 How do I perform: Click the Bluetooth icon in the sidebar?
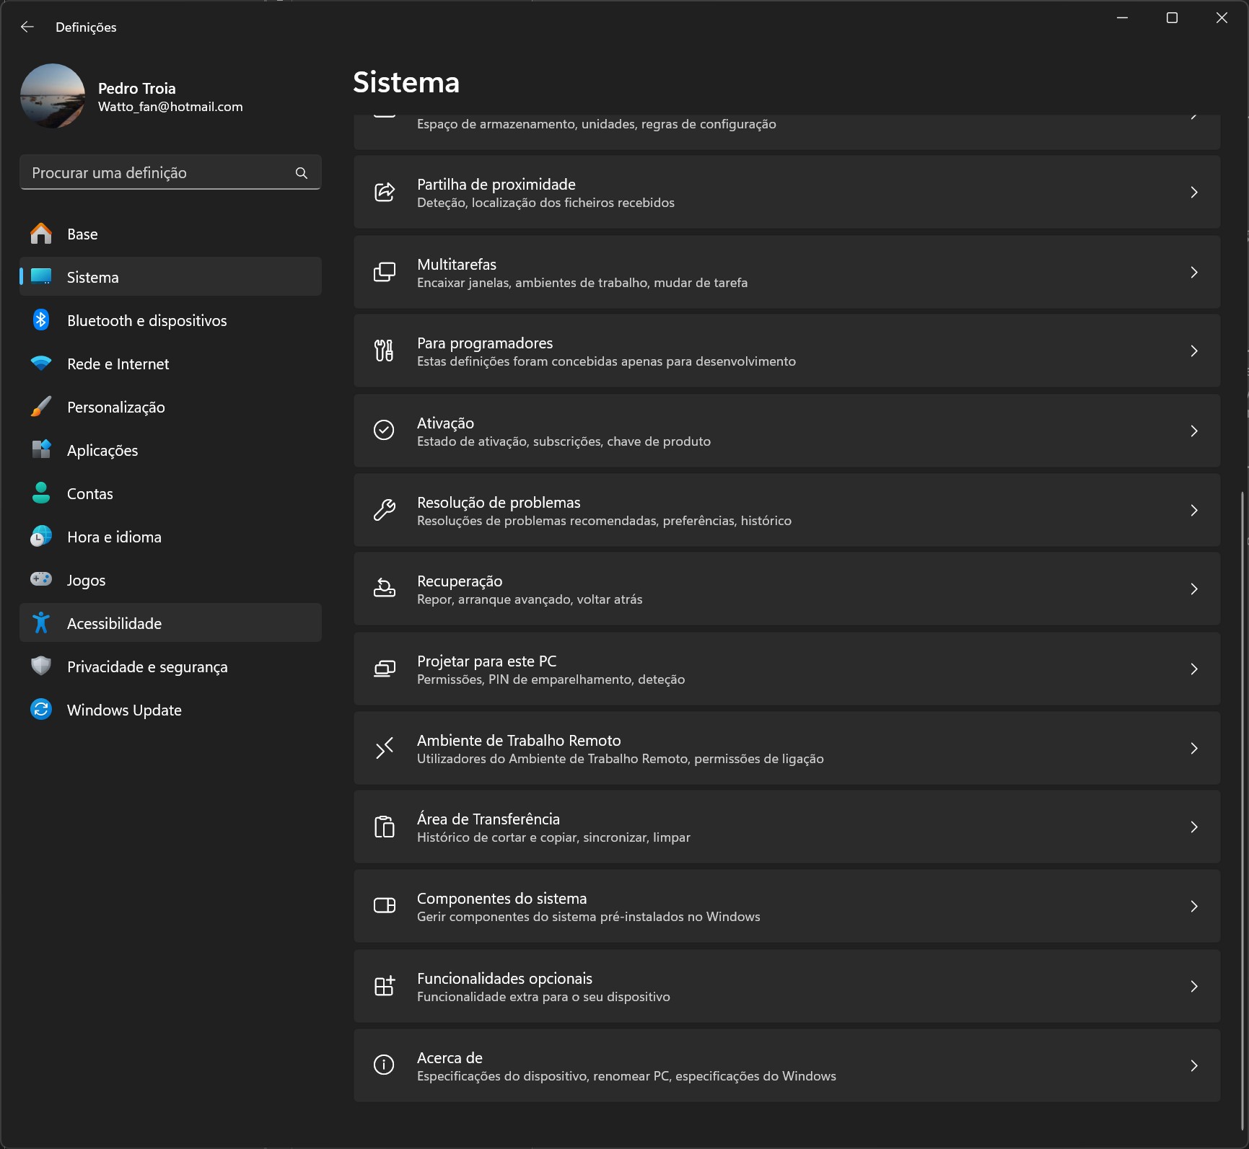pos(41,320)
